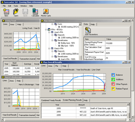Click the Forecaster app icon in title bar
The height and width of the screenshot is (122, 135).
pos(2,2)
